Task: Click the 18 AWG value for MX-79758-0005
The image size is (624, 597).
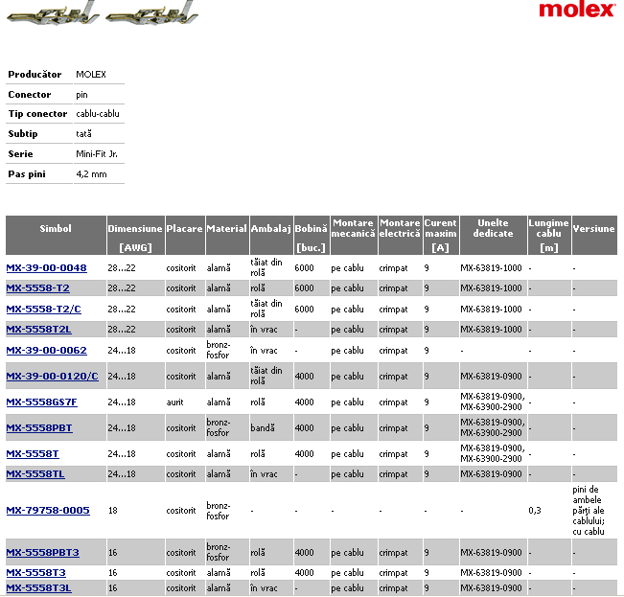Action: click(113, 511)
